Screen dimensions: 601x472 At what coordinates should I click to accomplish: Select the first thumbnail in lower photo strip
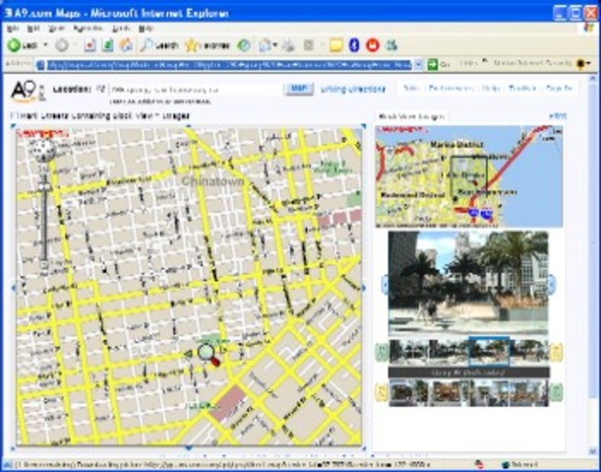point(408,392)
